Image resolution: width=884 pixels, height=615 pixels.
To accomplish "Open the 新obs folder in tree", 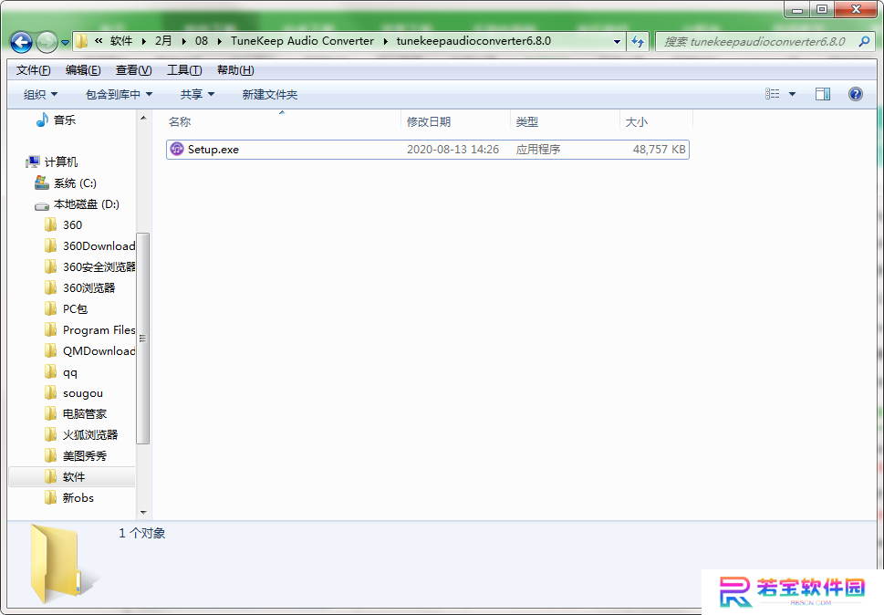I will [x=78, y=498].
